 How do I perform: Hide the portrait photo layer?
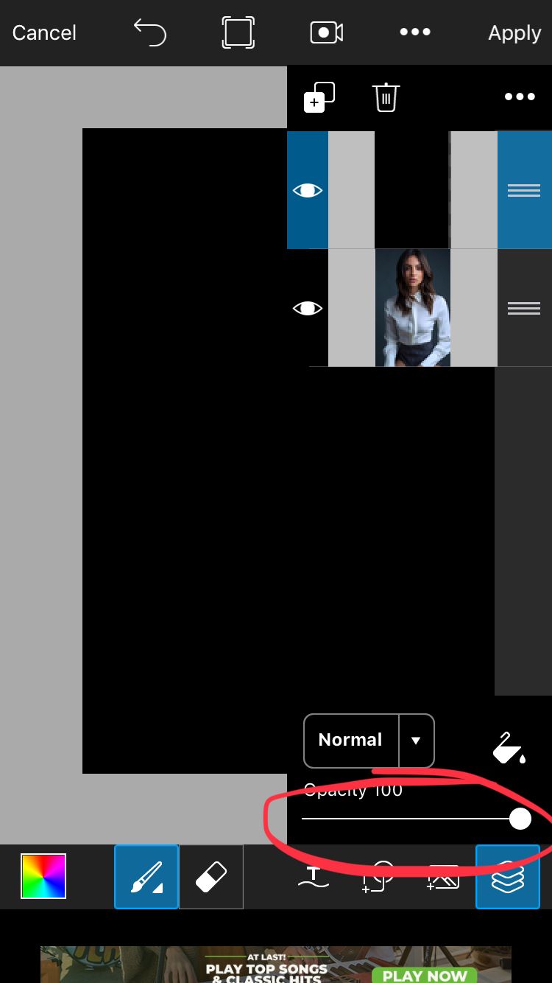click(308, 308)
